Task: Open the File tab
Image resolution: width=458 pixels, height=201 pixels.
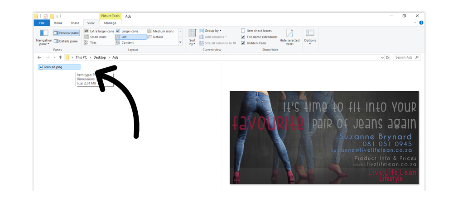Action: tap(42, 23)
